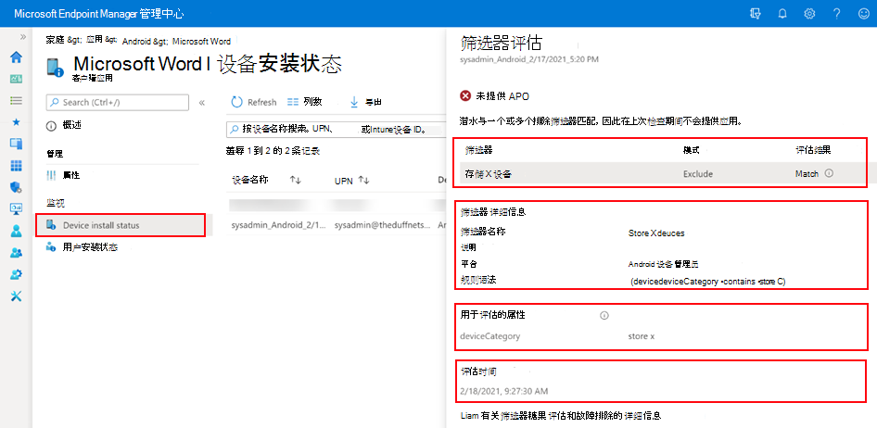This screenshot has height=428, width=877.
Task: Expand the left sidebar chevrons
Action: (x=23, y=37)
